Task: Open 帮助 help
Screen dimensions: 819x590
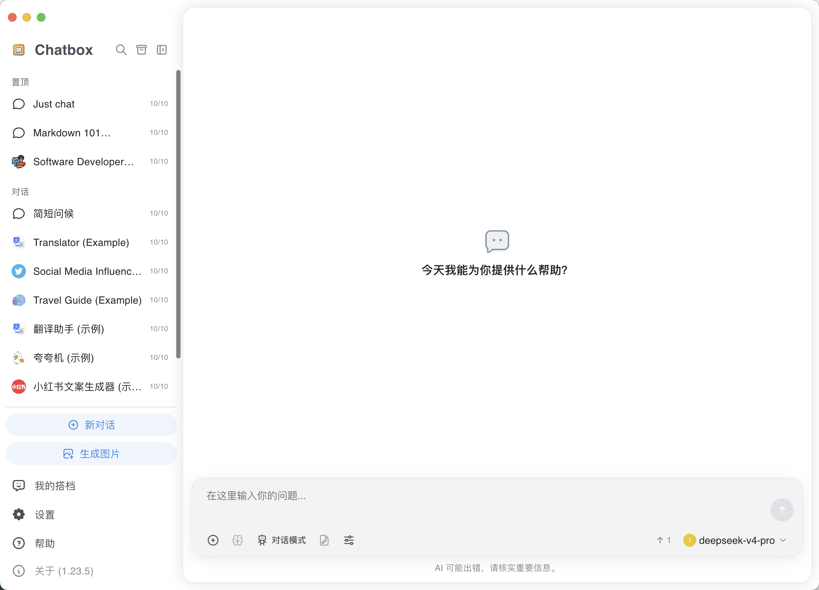Action: point(91,543)
